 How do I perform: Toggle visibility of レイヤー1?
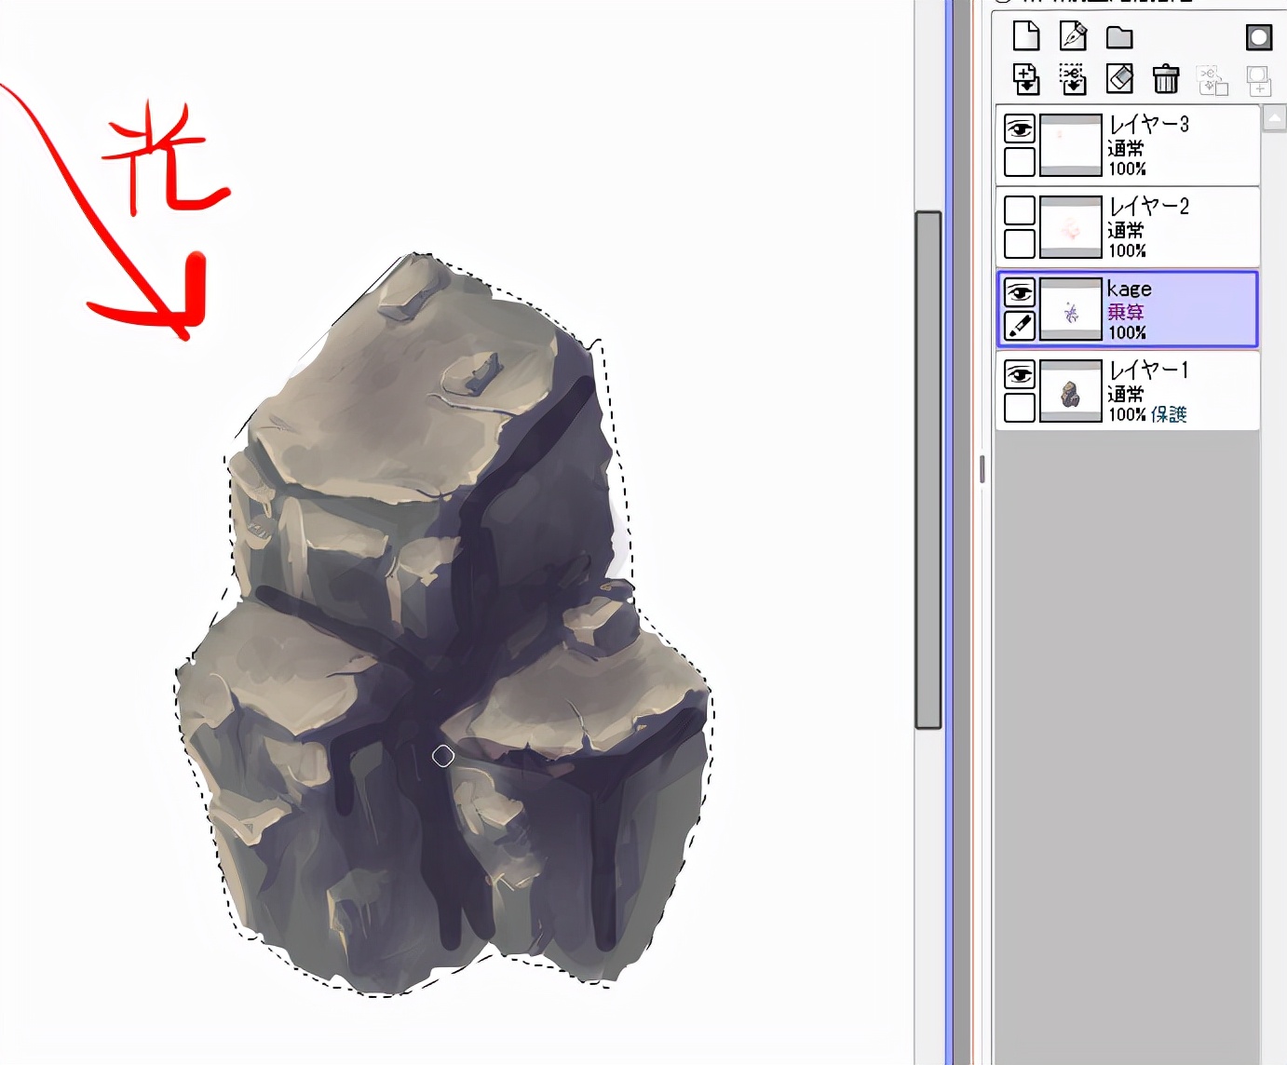(x=1020, y=374)
